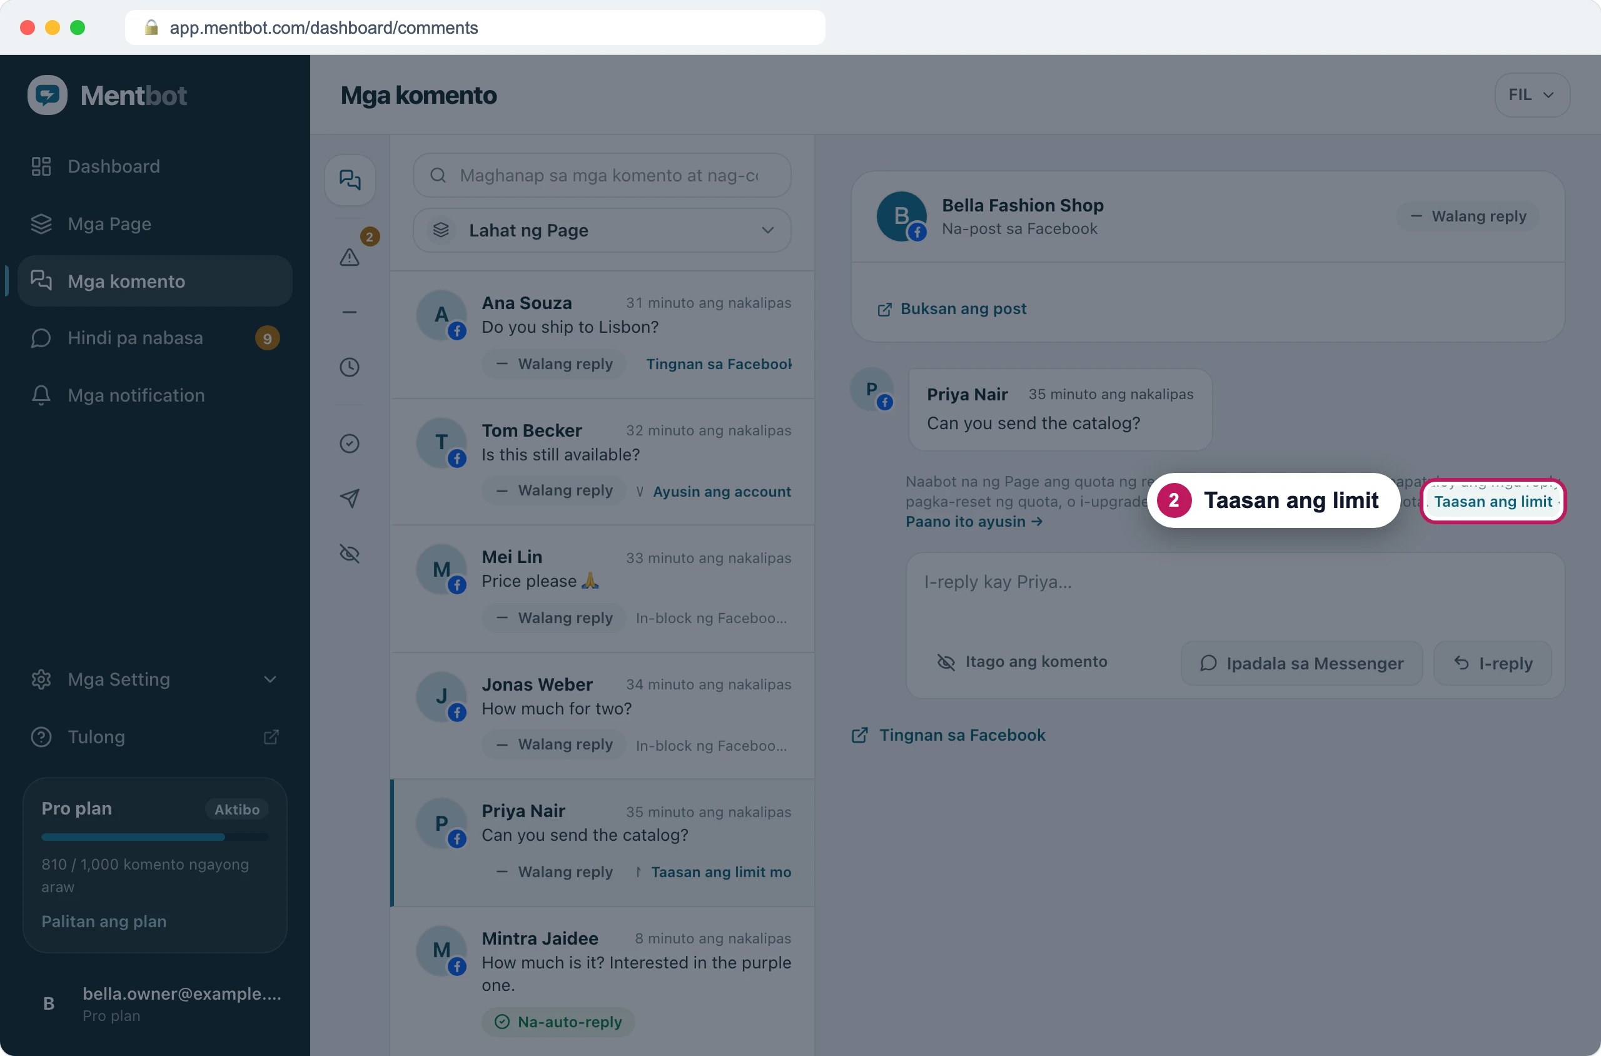
Task: Focus the comment search field
Action: 602,175
